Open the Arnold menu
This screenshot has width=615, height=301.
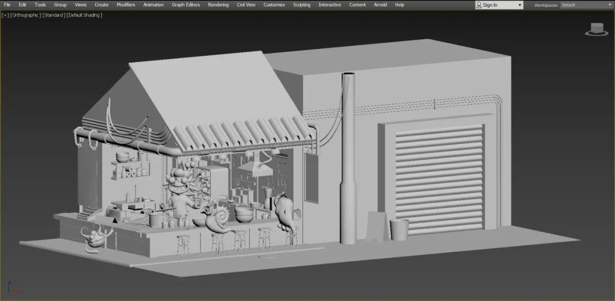[x=380, y=5]
